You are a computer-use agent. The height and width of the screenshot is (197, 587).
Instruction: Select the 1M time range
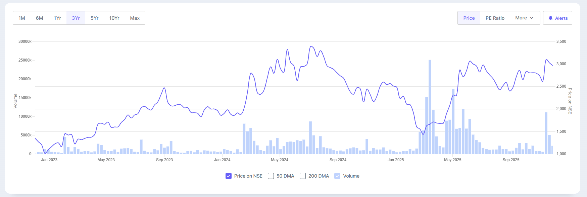click(22, 18)
